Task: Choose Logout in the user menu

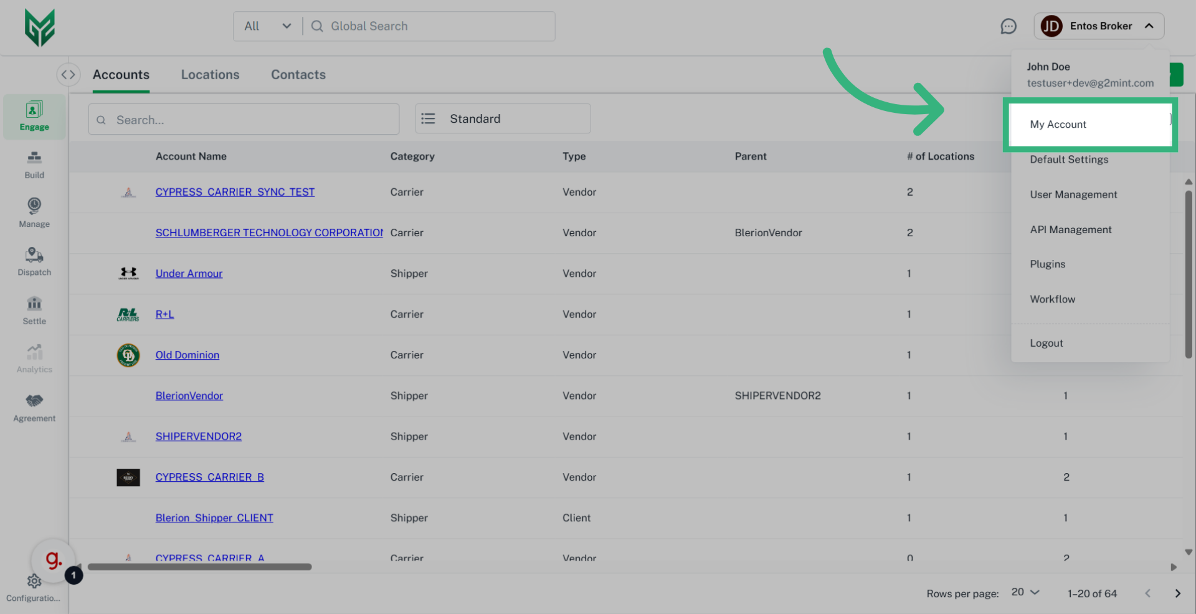Action: point(1046,343)
